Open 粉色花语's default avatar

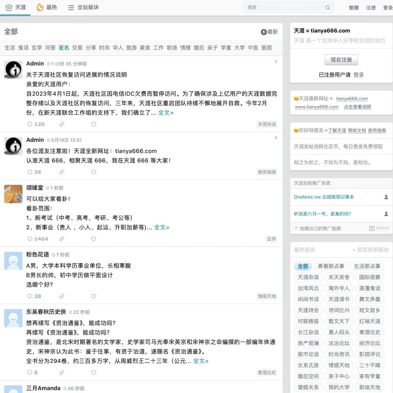(13, 261)
